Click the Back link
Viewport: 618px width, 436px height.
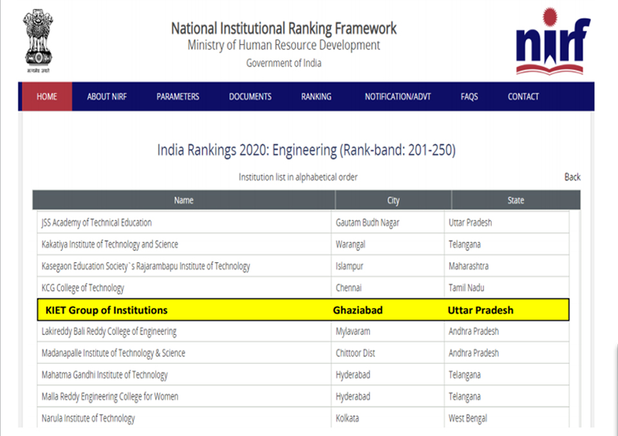[572, 177]
